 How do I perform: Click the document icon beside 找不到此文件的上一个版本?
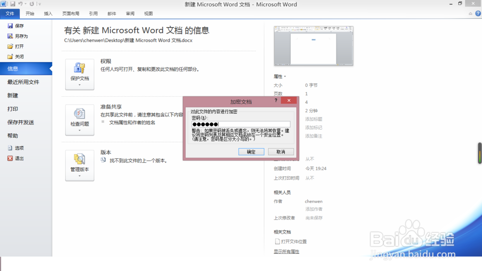(103, 160)
